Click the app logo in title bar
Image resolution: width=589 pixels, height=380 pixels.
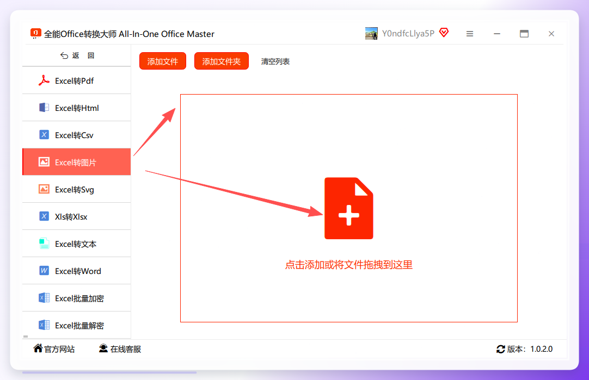35,33
